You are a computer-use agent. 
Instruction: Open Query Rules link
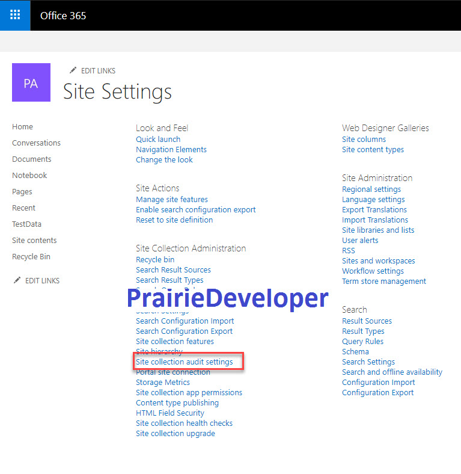click(362, 342)
